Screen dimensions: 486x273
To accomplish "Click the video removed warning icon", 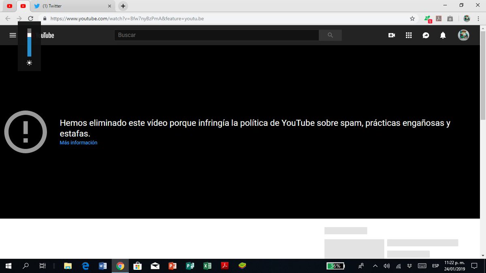I will 26,132.
